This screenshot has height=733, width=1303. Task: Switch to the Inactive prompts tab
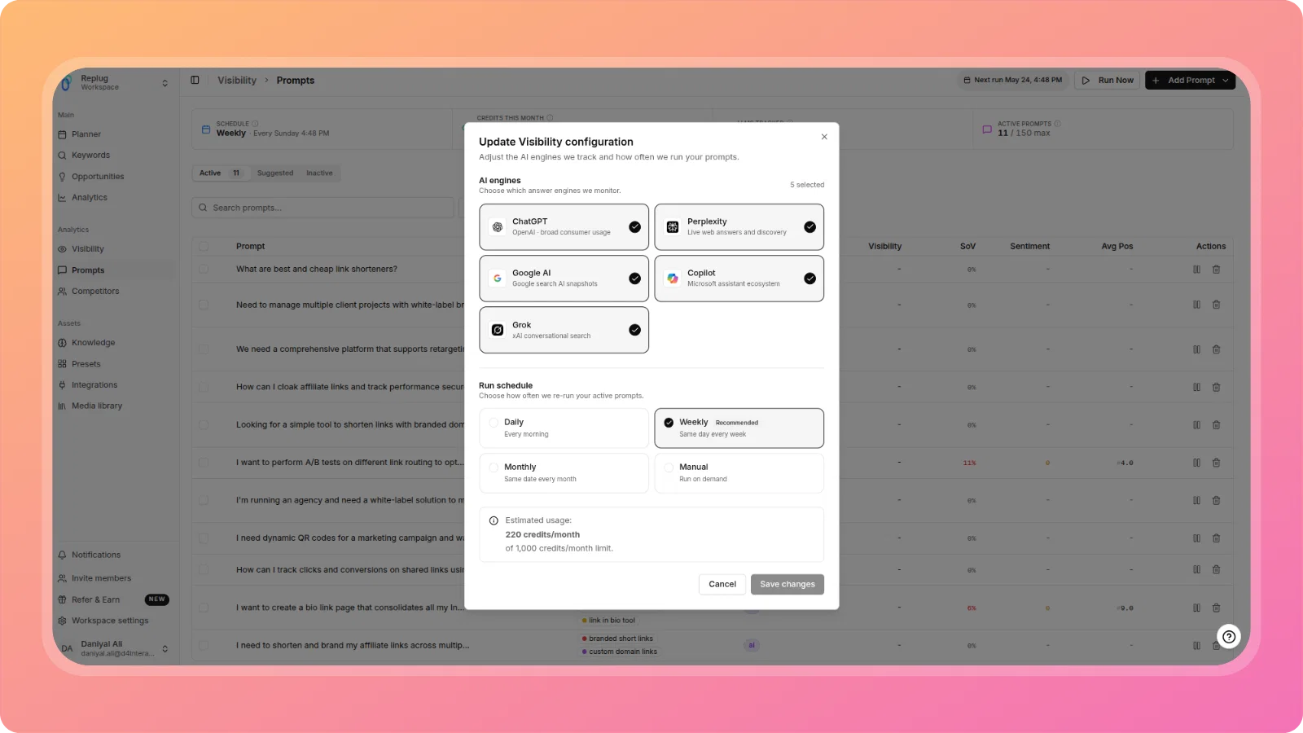tap(319, 173)
